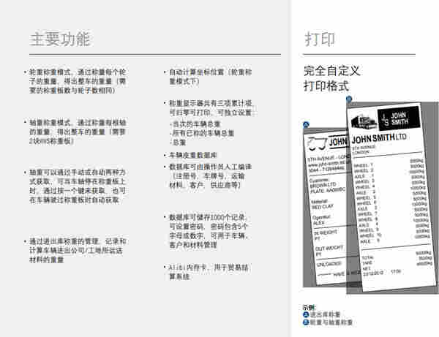
Task: Click the glasses-shaped logo on the left receipt
Action: (x=317, y=143)
